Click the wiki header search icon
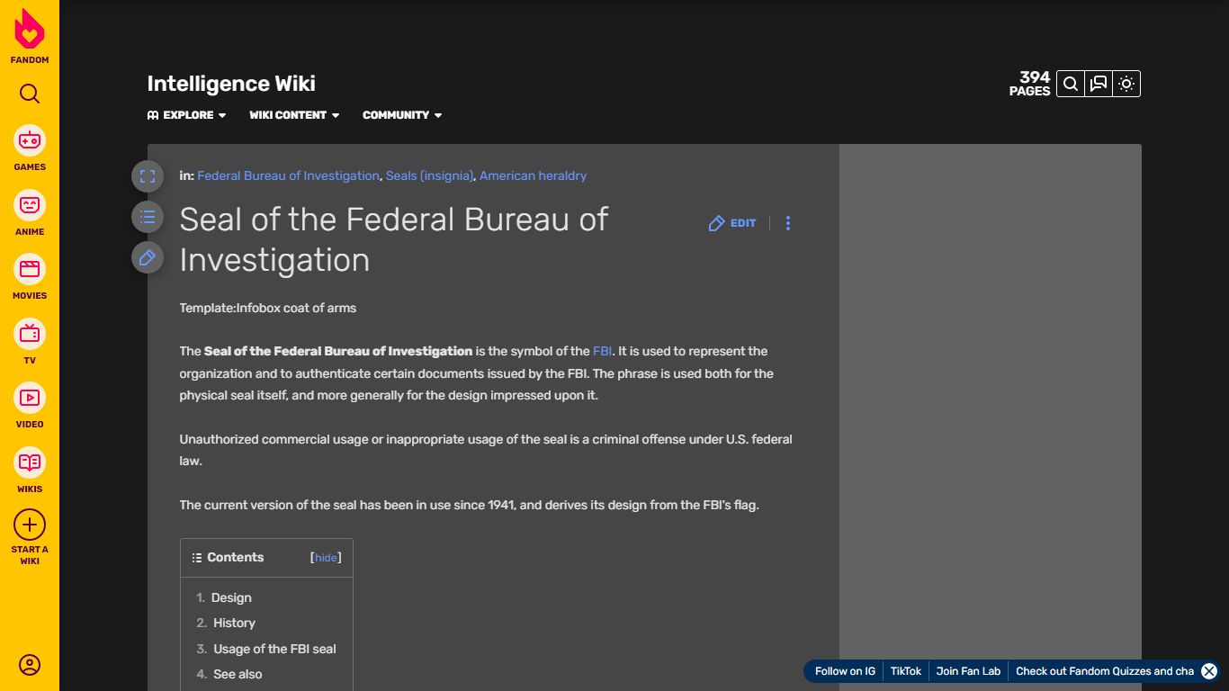 [x=1071, y=84]
